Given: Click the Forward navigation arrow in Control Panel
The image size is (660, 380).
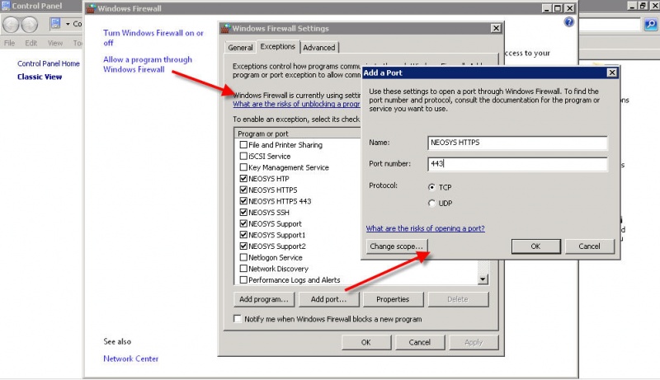Looking at the screenshot, I should tap(29, 25).
